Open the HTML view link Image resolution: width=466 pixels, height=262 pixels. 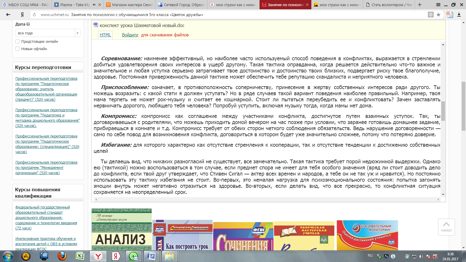pyautogui.click(x=105, y=35)
